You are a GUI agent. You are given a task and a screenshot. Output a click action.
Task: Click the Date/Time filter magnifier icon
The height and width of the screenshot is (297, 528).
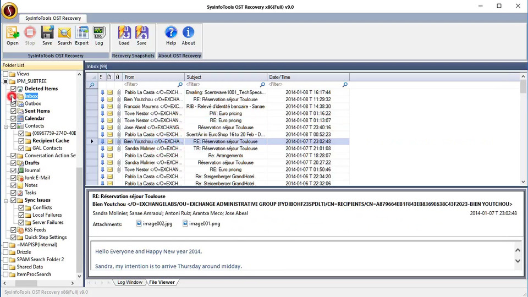point(345,85)
